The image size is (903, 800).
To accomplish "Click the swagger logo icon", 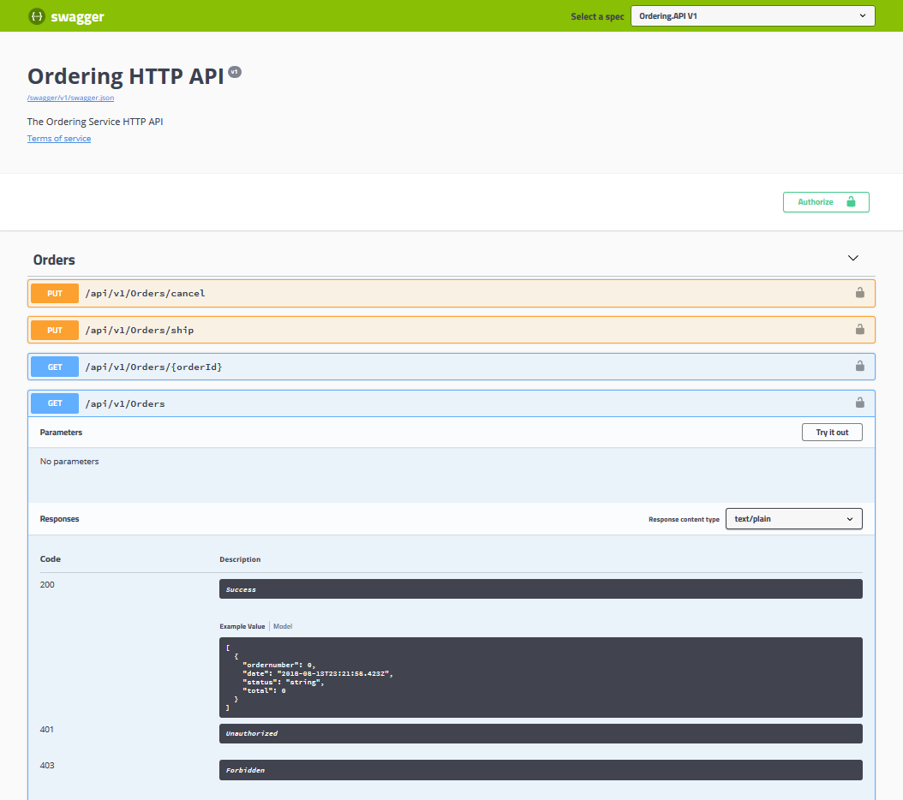I will pyautogui.click(x=36, y=15).
